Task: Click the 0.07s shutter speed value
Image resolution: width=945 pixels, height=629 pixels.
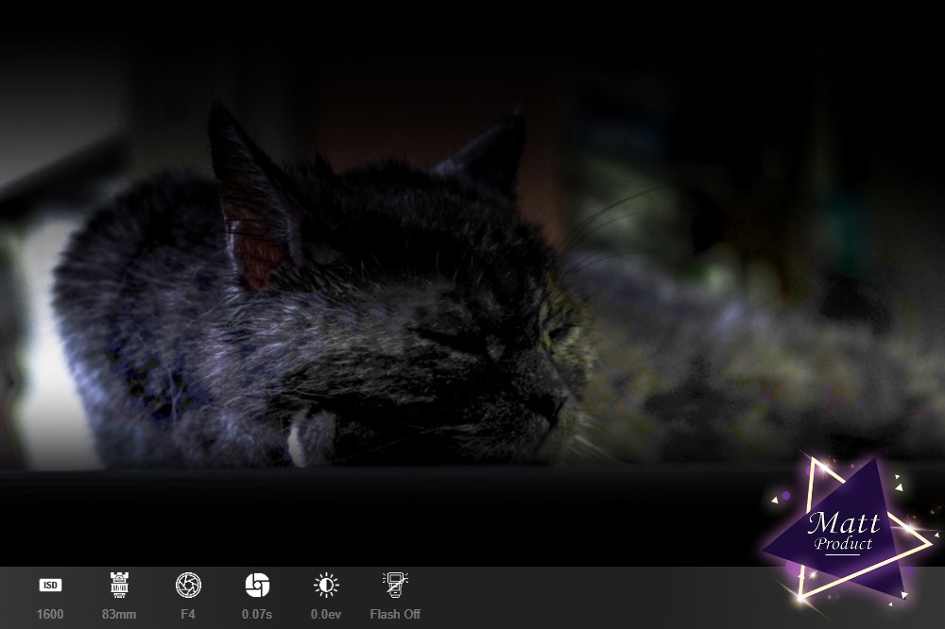Action: pos(257,615)
